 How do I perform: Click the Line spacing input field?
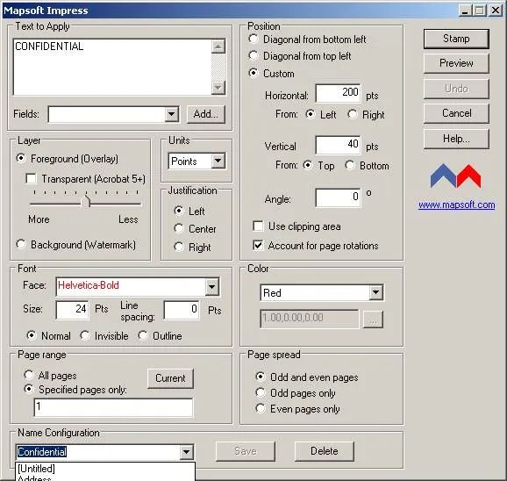[x=182, y=310]
